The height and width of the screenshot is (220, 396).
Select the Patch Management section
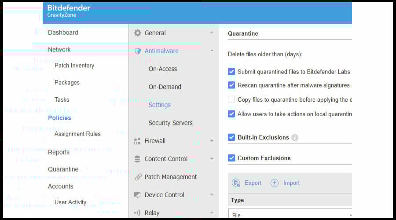[171, 177]
